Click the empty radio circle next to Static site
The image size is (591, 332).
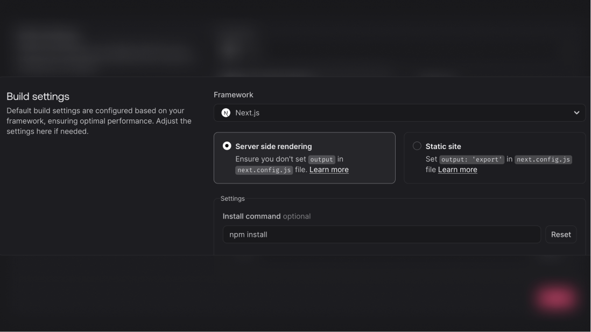click(x=417, y=145)
